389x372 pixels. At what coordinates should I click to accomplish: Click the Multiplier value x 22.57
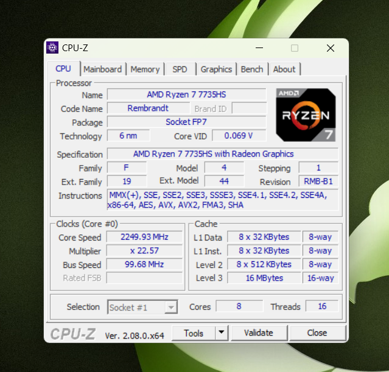144,250
